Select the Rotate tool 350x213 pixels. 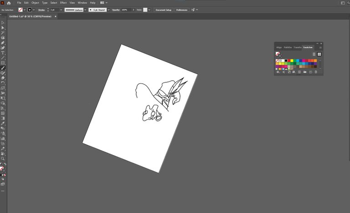[3, 83]
